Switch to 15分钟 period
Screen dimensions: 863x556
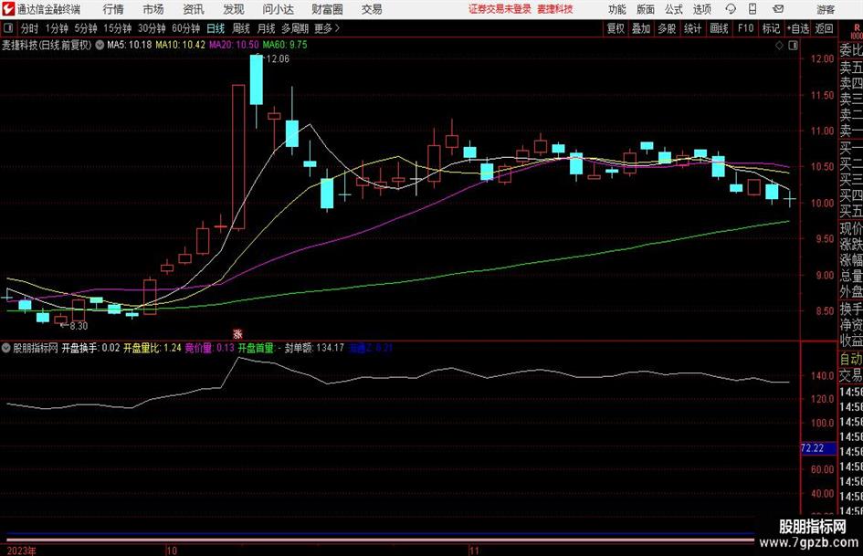pos(117,28)
